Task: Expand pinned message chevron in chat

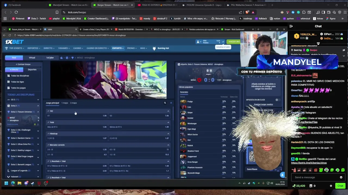Action: 344,56
